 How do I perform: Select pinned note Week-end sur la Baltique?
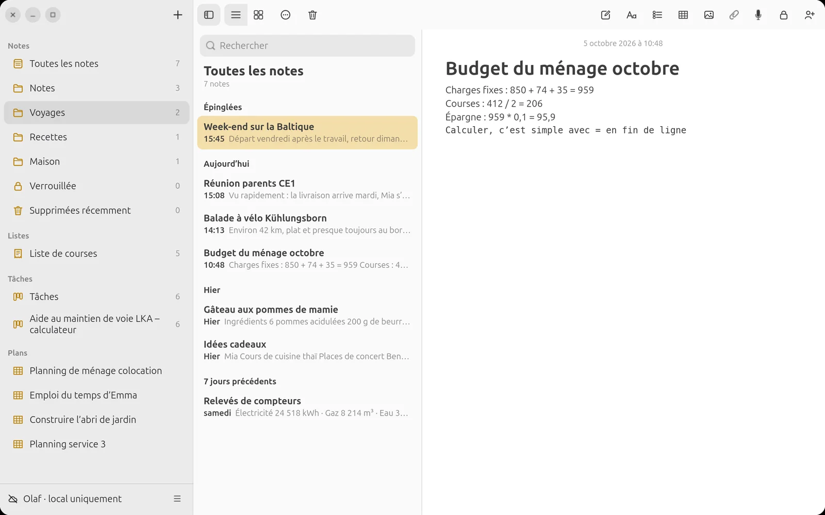click(307, 132)
